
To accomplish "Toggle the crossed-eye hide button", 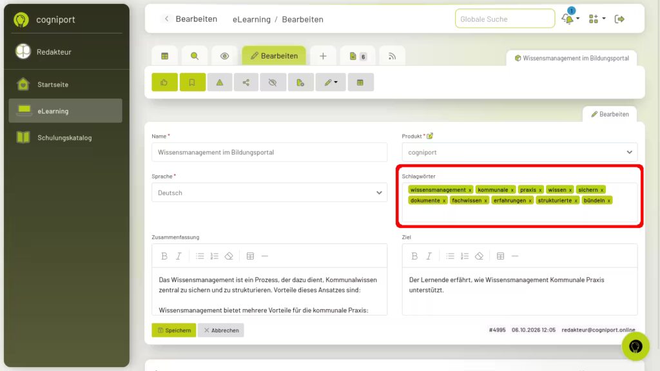I will [x=273, y=82].
